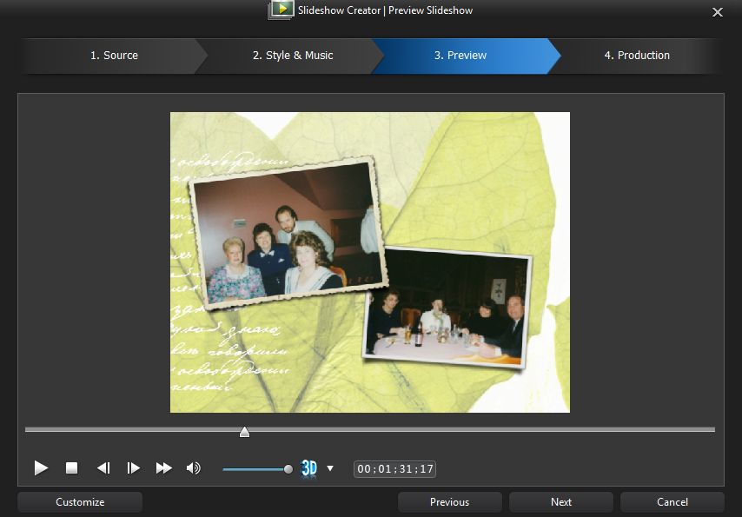Switch to 2. Style & Music step

point(292,56)
